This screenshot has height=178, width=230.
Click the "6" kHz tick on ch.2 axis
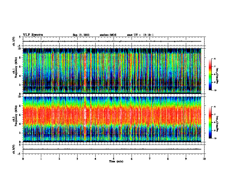[20, 115]
